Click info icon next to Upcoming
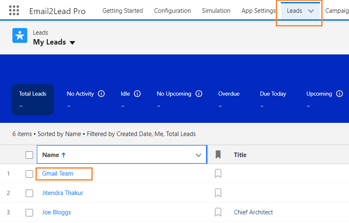 [339, 94]
